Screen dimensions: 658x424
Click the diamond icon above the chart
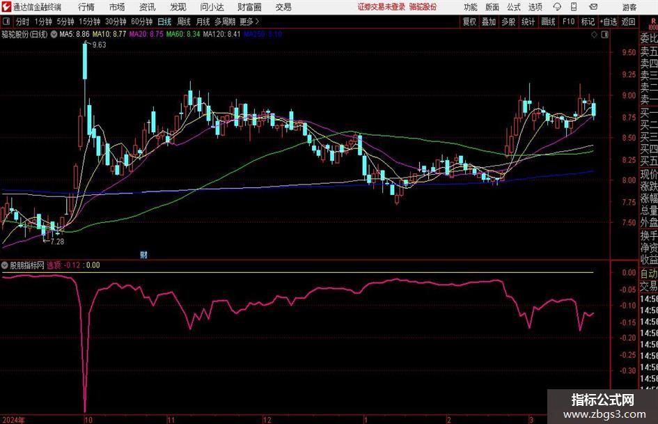[594, 35]
